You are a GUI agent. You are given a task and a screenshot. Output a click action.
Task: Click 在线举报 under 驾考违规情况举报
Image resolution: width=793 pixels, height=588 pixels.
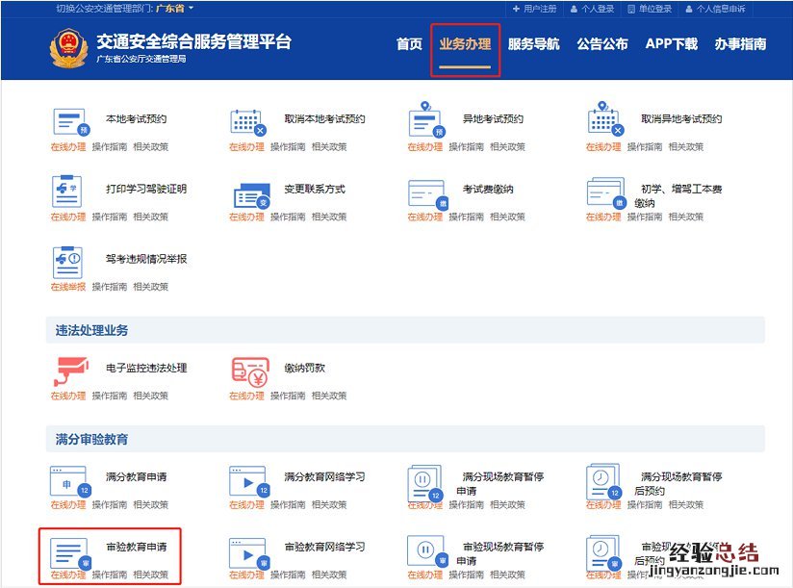click(x=68, y=287)
